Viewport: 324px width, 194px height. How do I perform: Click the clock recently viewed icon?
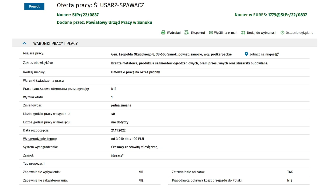click(282, 33)
